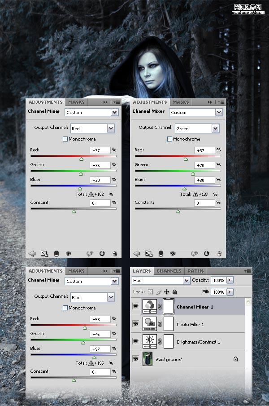This screenshot has height=406, width=269.
Task: Click the Lock image pixels brush icon
Action: pyautogui.click(x=159, y=292)
